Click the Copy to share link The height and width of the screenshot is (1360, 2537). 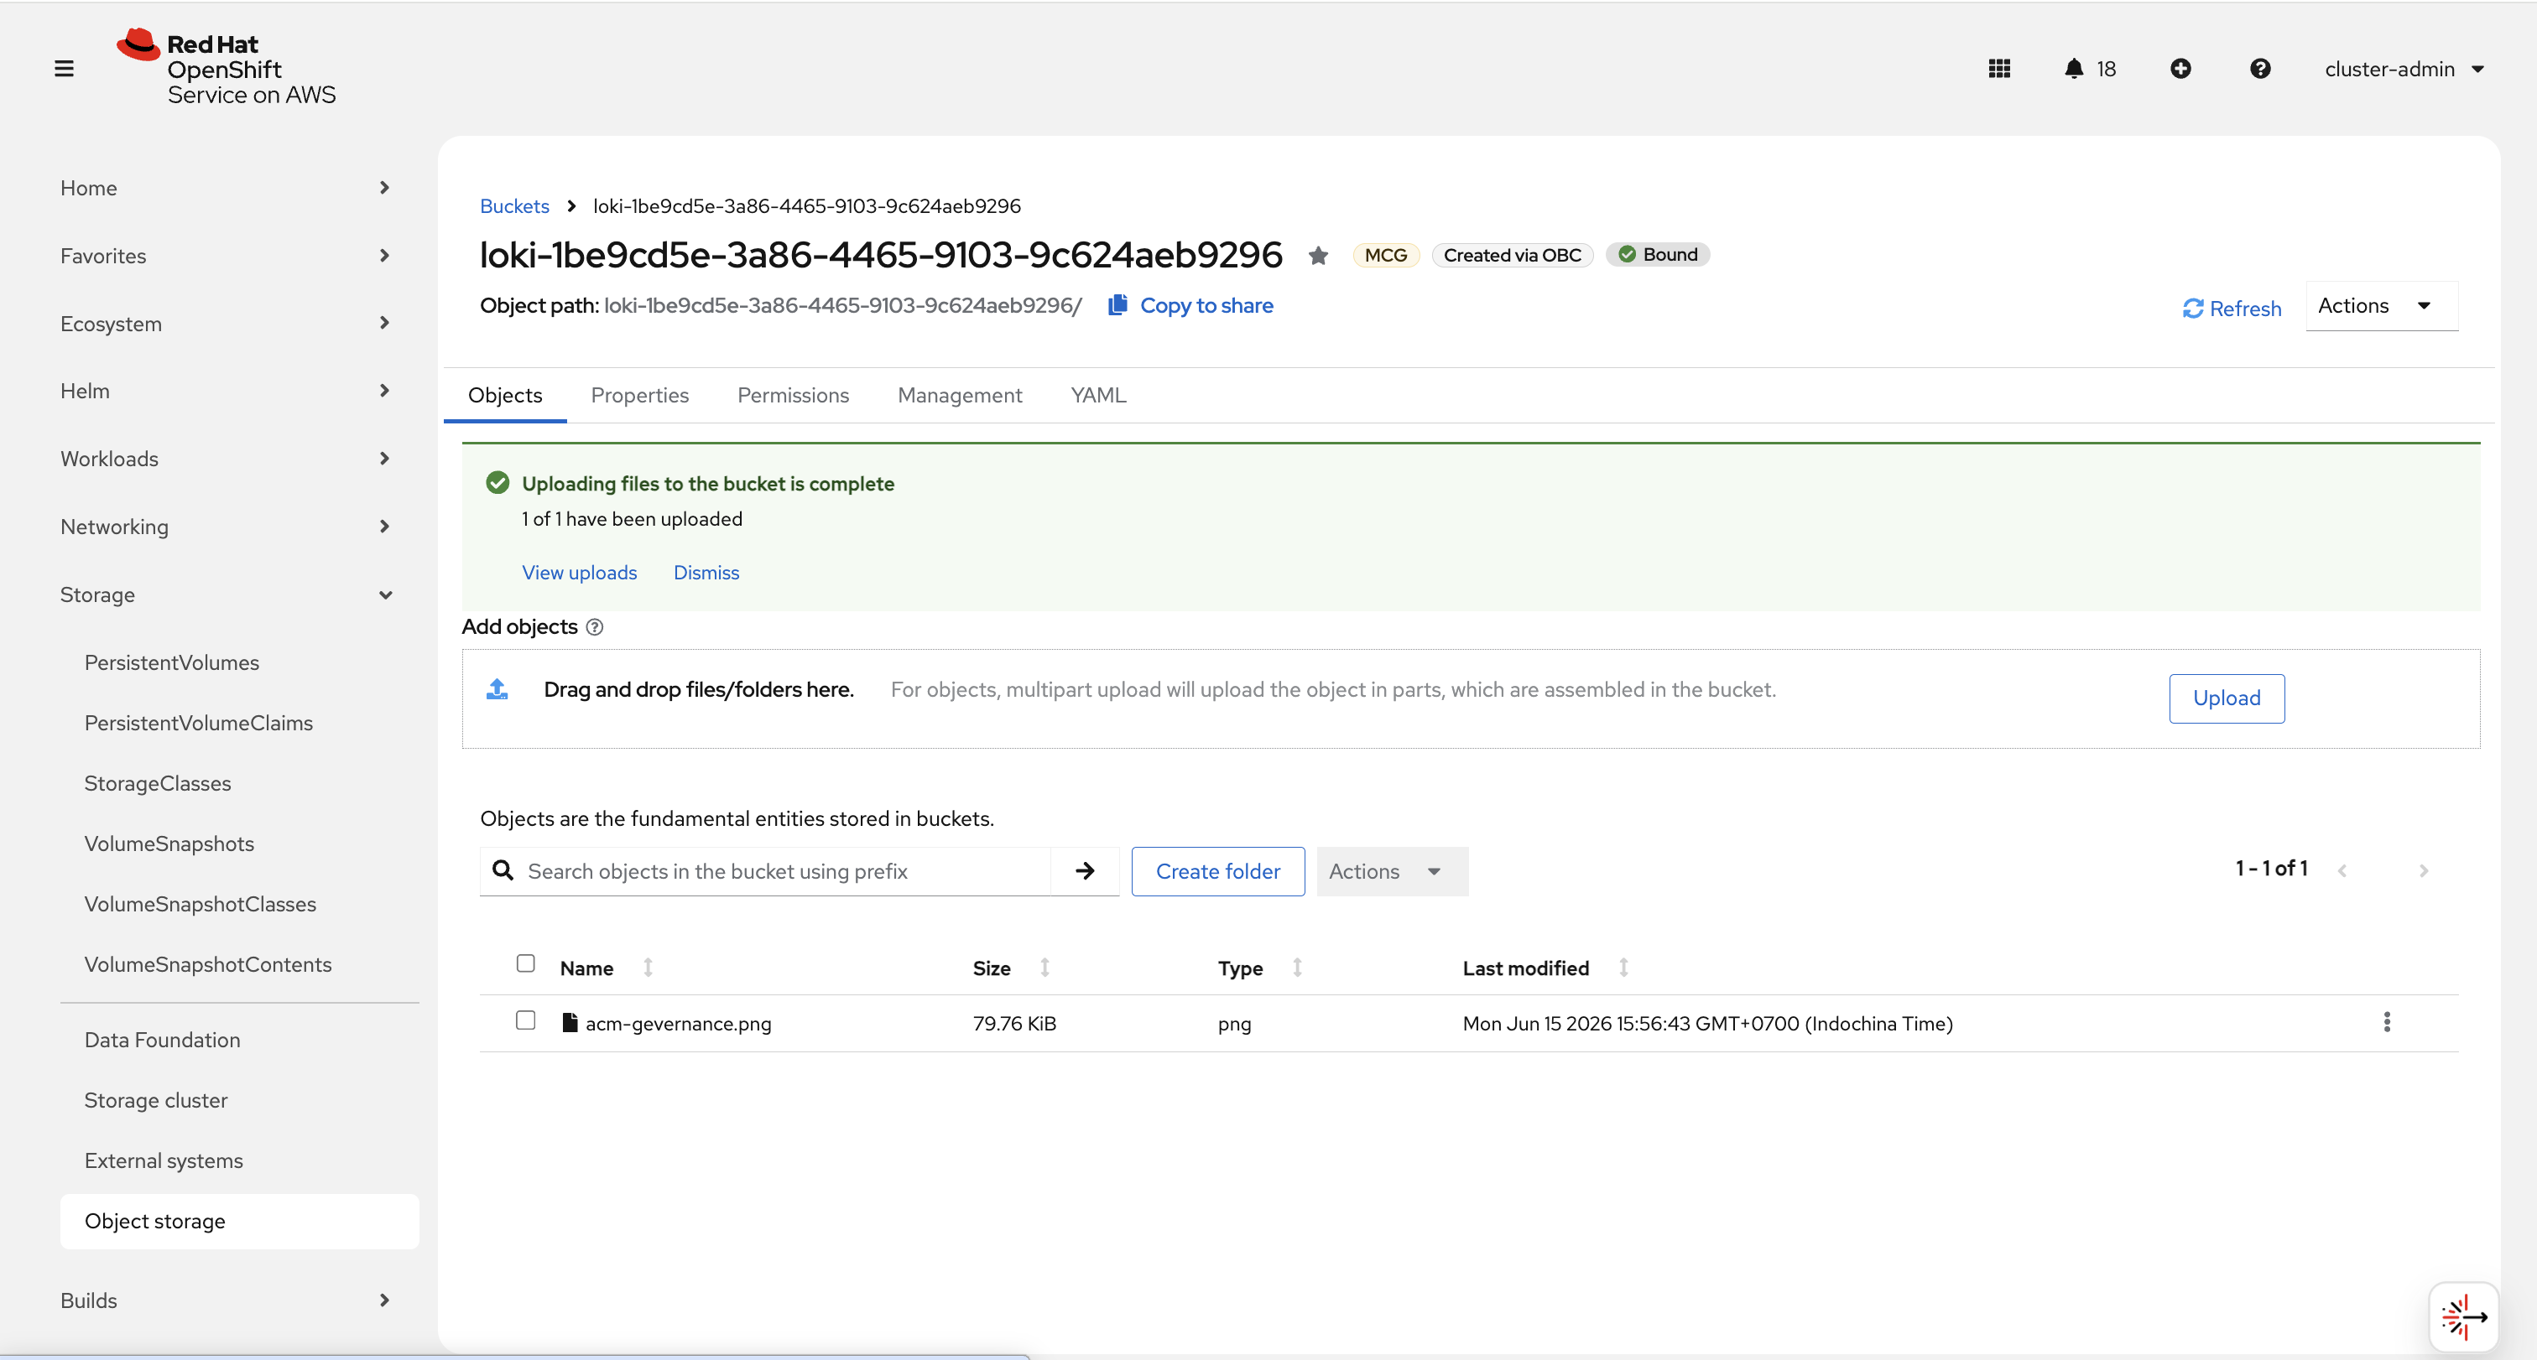[x=1206, y=305]
